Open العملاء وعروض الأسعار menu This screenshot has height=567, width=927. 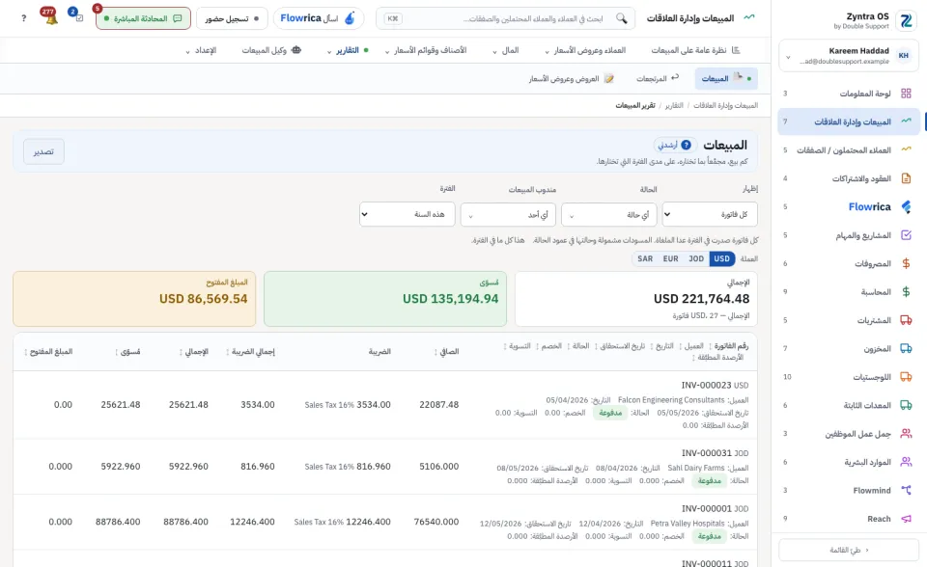[585, 50]
